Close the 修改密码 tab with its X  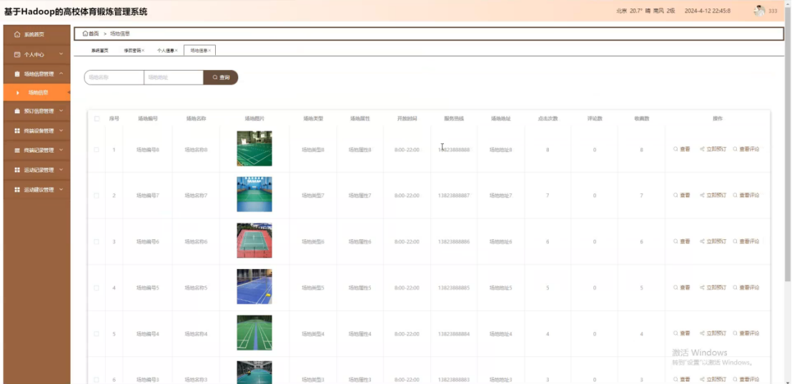(143, 51)
